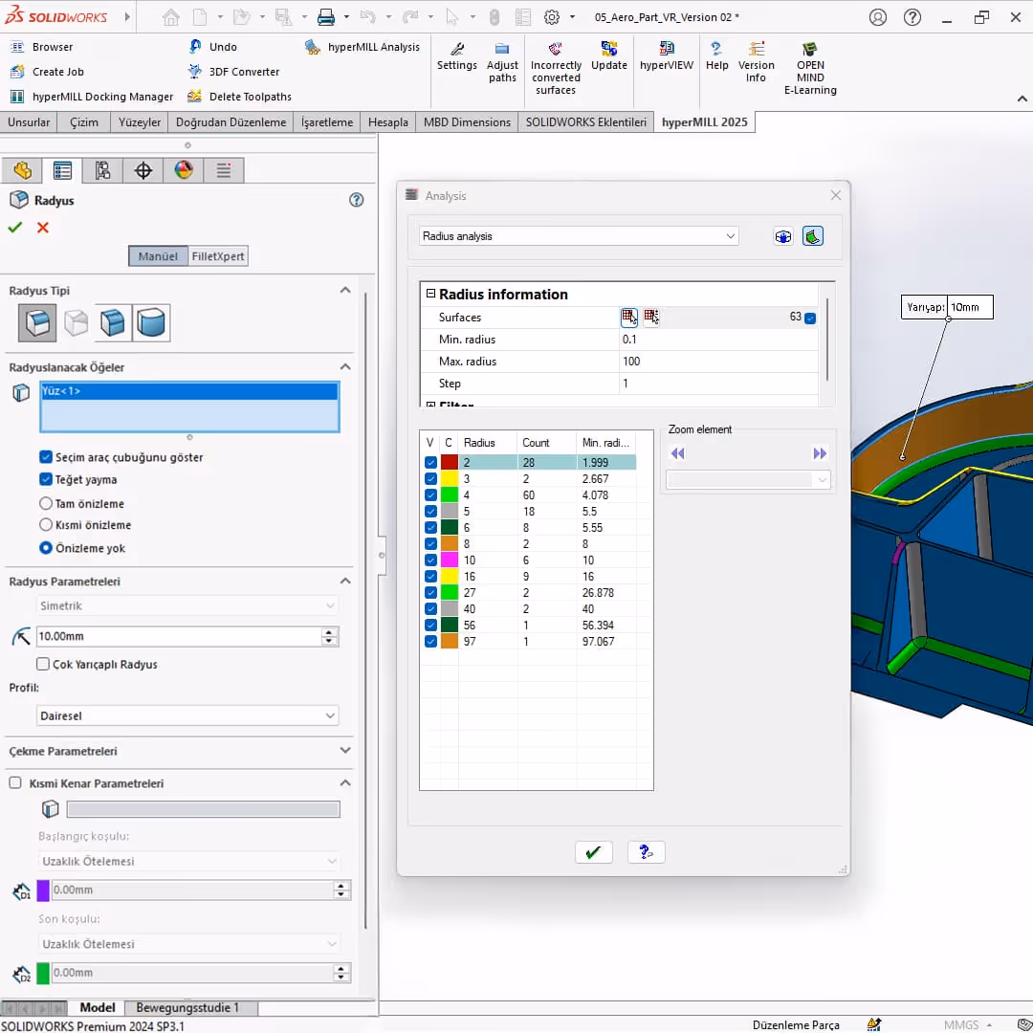
Task: Open hyperMILL Docking Manager
Action: [x=92, y=97]
